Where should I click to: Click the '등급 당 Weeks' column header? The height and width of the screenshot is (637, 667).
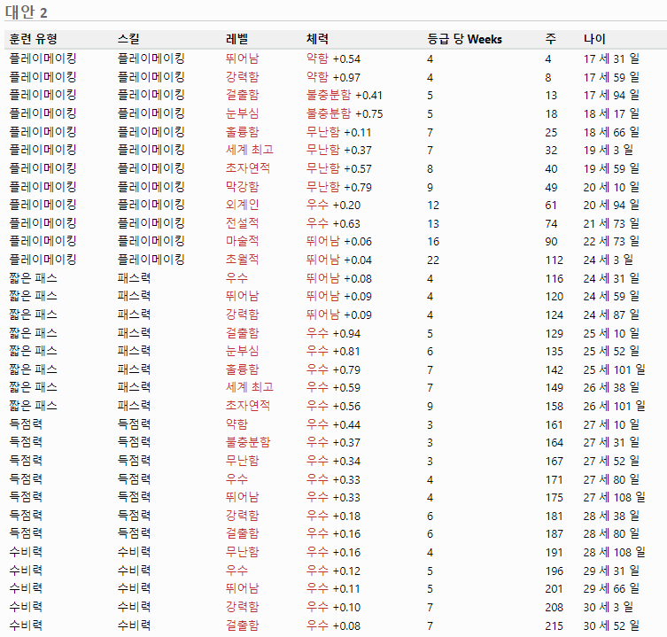464,39
